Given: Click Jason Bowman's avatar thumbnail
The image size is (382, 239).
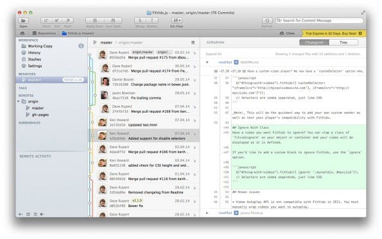Looking at the screenshot, I should pos(105,95).
